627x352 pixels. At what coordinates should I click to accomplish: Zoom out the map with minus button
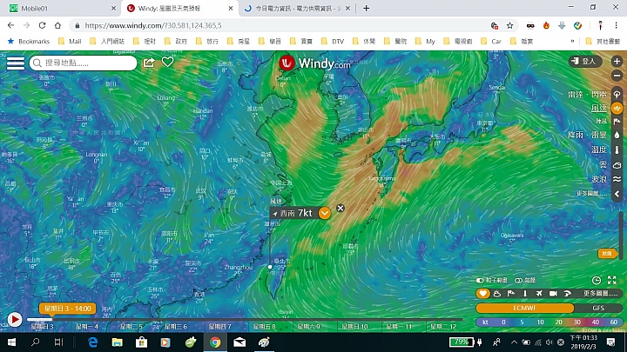tap(617, 76)
